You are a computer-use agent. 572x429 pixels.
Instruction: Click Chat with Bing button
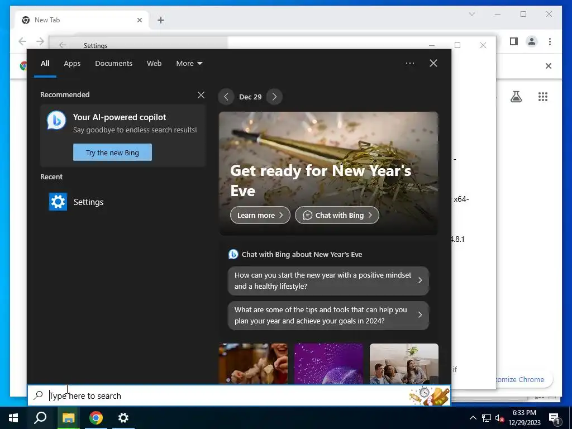click(x=337, y=215)
